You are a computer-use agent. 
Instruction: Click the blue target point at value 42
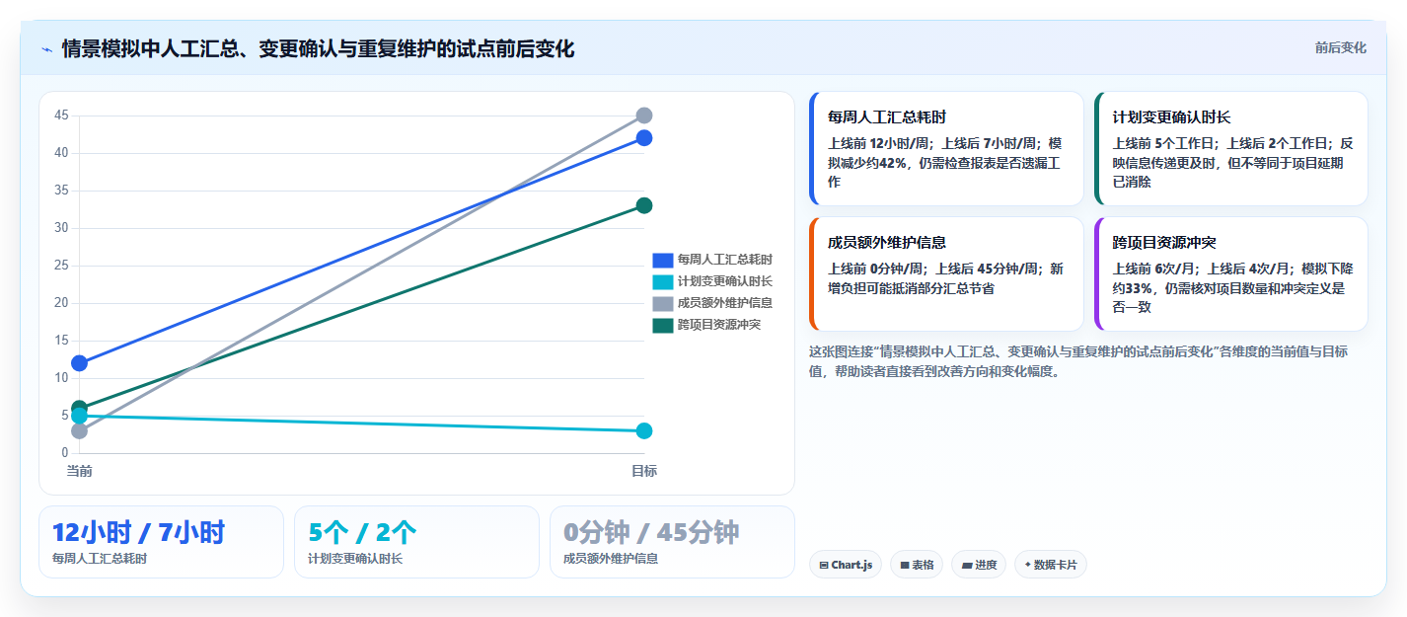(x=644, y=138)
